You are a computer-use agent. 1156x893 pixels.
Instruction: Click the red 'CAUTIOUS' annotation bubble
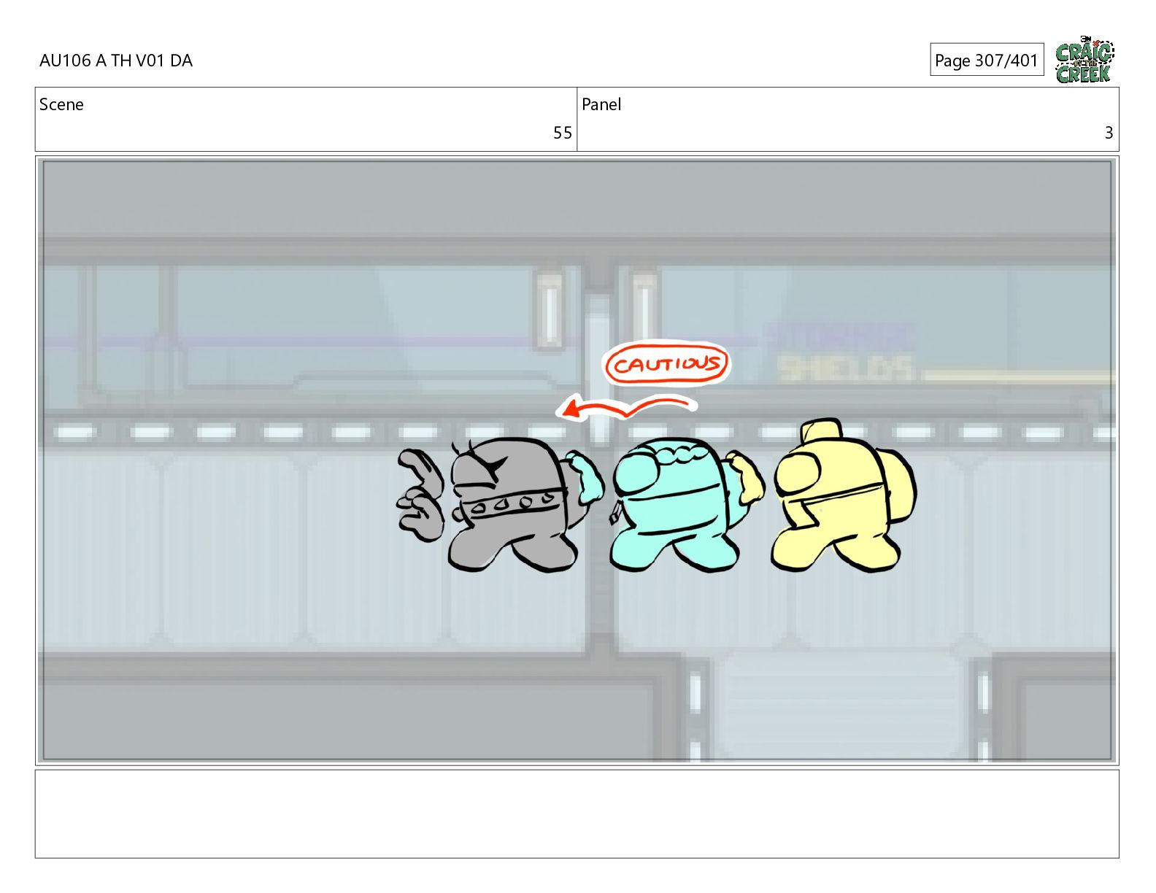point(666,363)
